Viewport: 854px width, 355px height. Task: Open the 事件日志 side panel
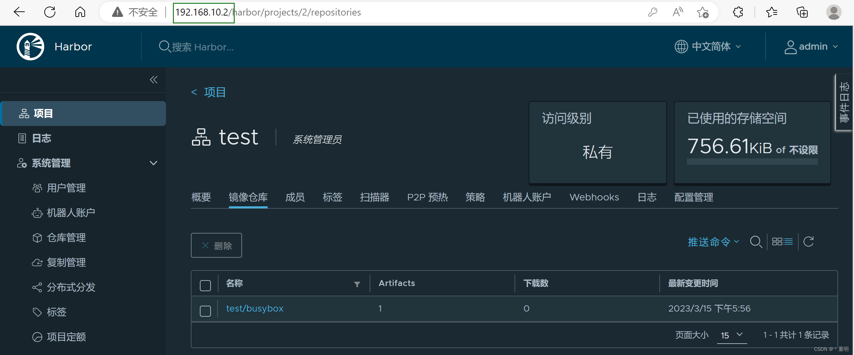point(844,102)
